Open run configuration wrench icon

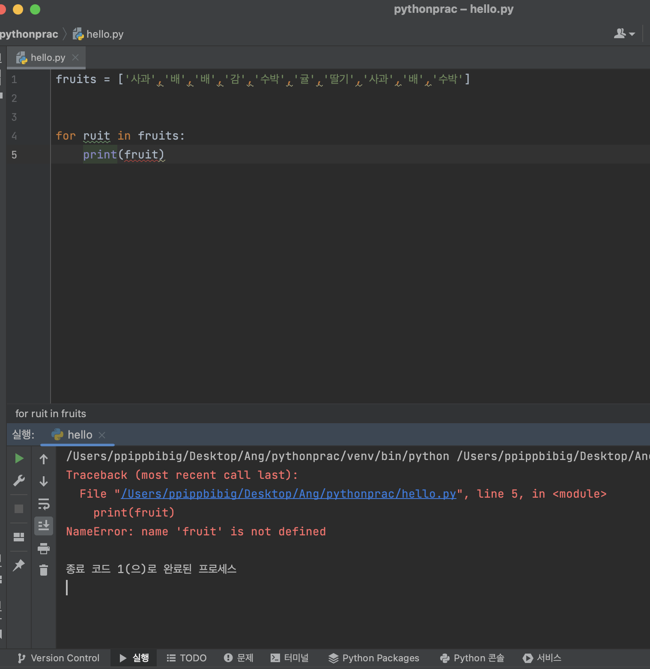(x=19, y=481)
